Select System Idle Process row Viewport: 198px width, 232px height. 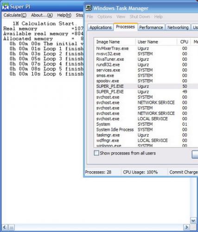(x=146, y=129)
